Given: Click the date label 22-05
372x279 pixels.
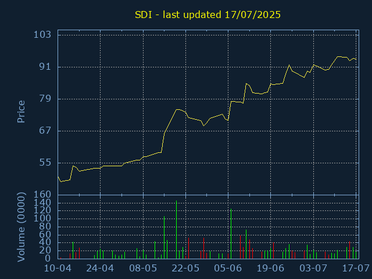Looking at the screenshot, I should coord(185,269).
